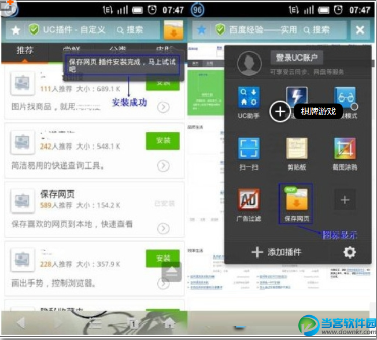The image size is (377, 340).
Task: Open the 截图涂鸦 screenshot doodle plugin
Action: (x=345, y=148)
